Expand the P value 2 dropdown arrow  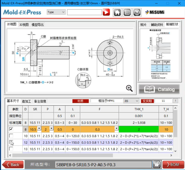(51, 128)
